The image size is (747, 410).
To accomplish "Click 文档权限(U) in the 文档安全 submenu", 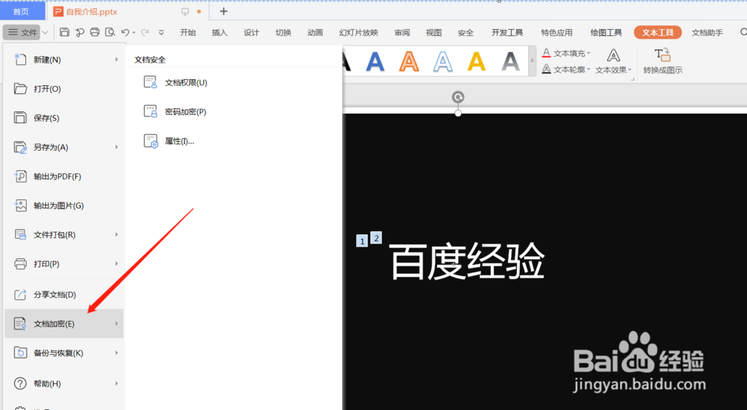I will coord(176,82).
